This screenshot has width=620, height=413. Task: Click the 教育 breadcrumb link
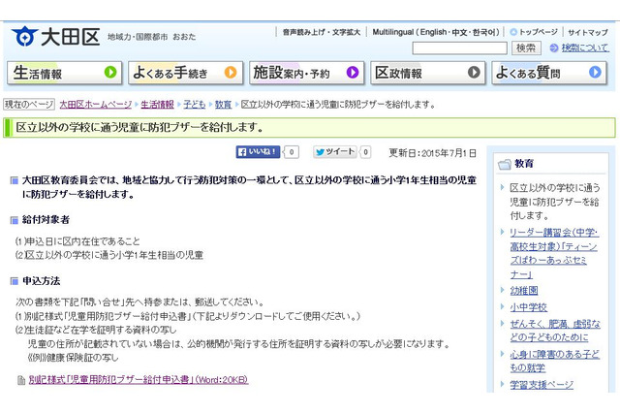[223, 105]
